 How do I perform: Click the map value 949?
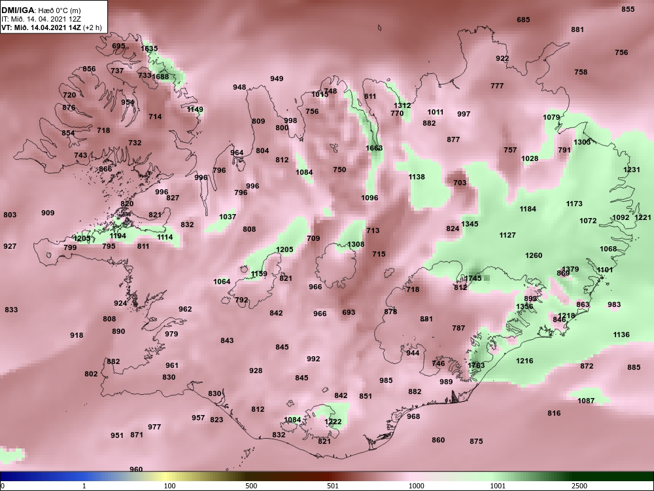pos(277,79)
